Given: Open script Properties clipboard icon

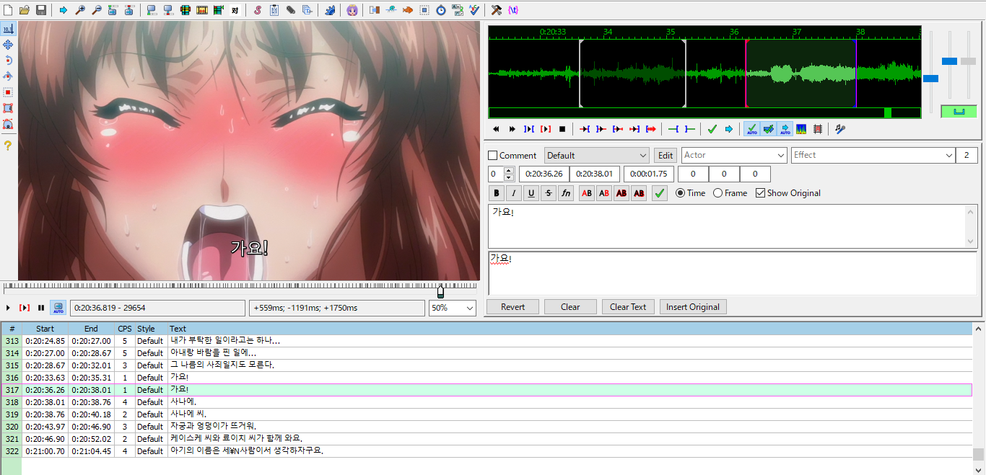Looking at the screenshot, I should [274, 10].
